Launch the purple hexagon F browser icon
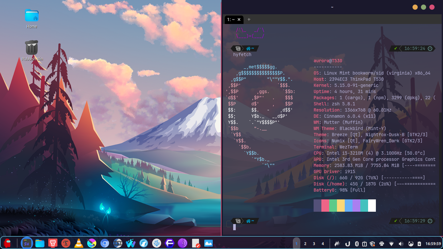The width and height of the screenshot is (443, 249). [170, 243]
